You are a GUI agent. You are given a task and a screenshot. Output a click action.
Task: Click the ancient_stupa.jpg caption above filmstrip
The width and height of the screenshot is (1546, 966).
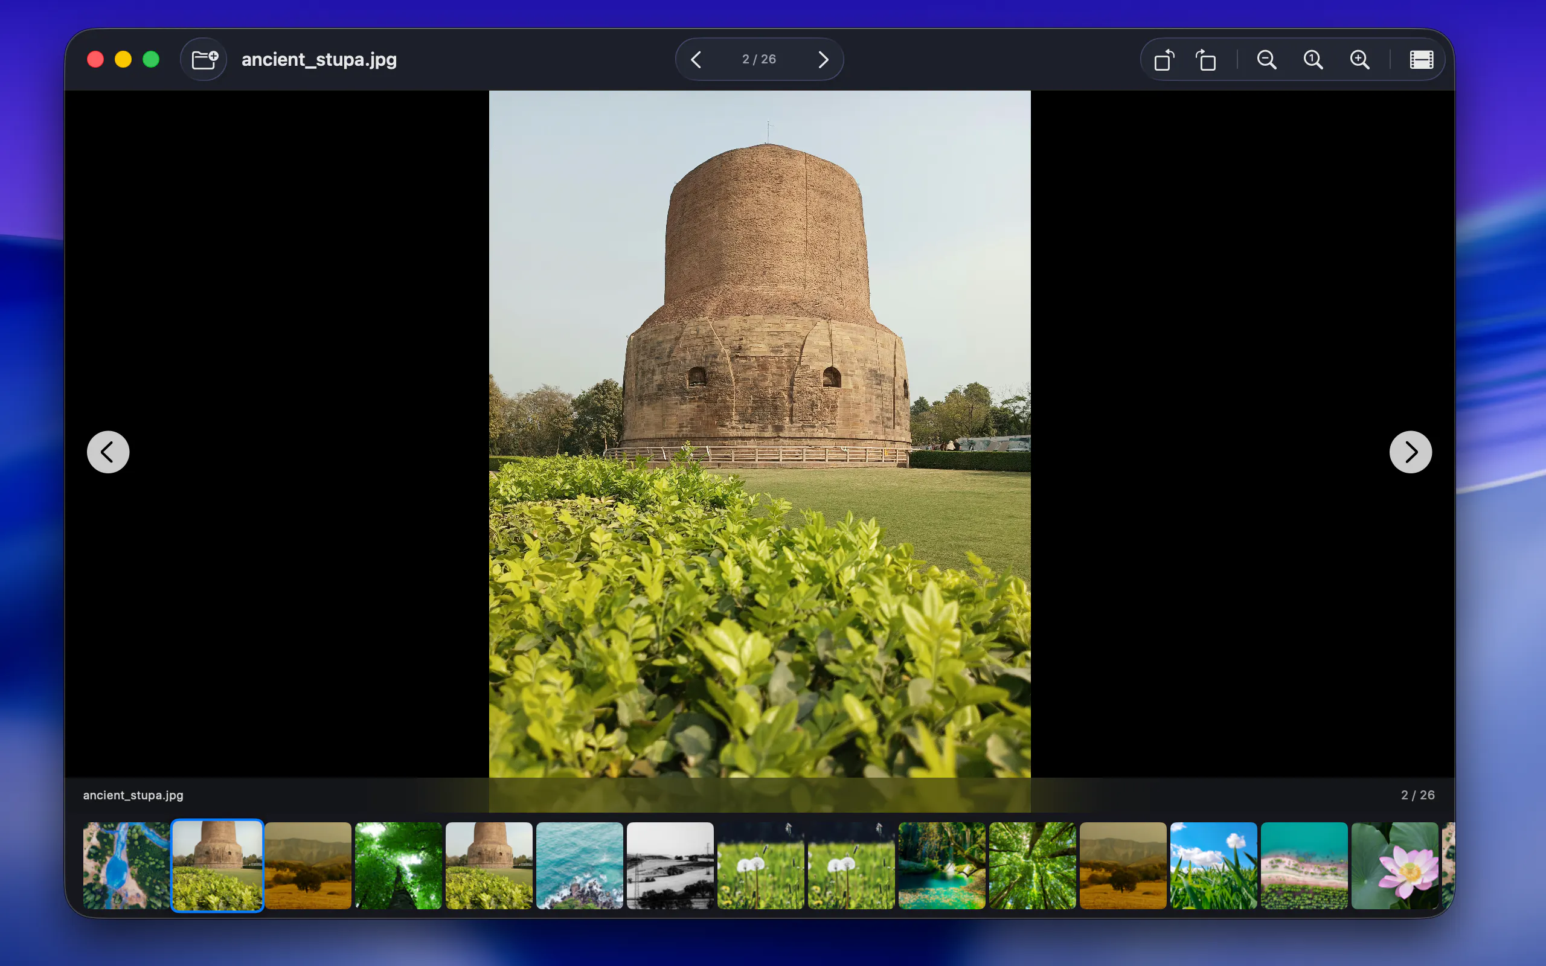point(133,795)
